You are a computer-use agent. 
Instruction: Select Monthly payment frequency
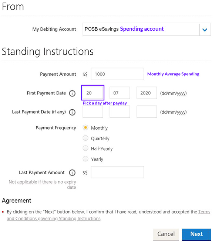(86, 128)
